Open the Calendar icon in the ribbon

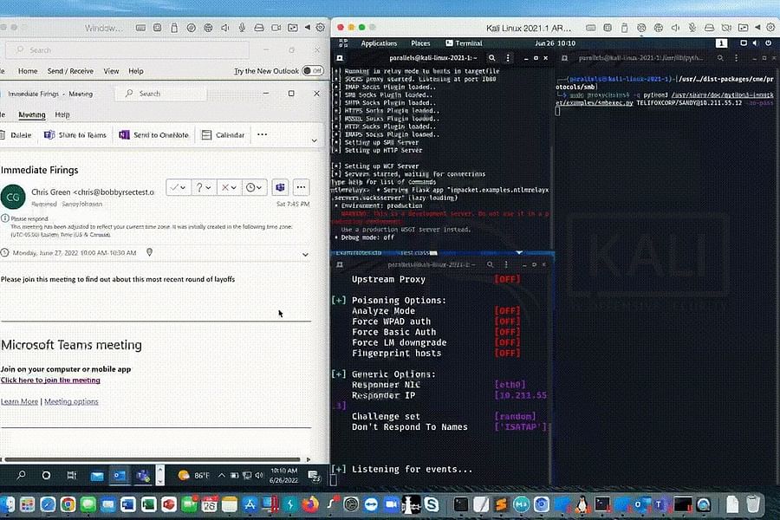pyautogui.click(x=206, y=134)
